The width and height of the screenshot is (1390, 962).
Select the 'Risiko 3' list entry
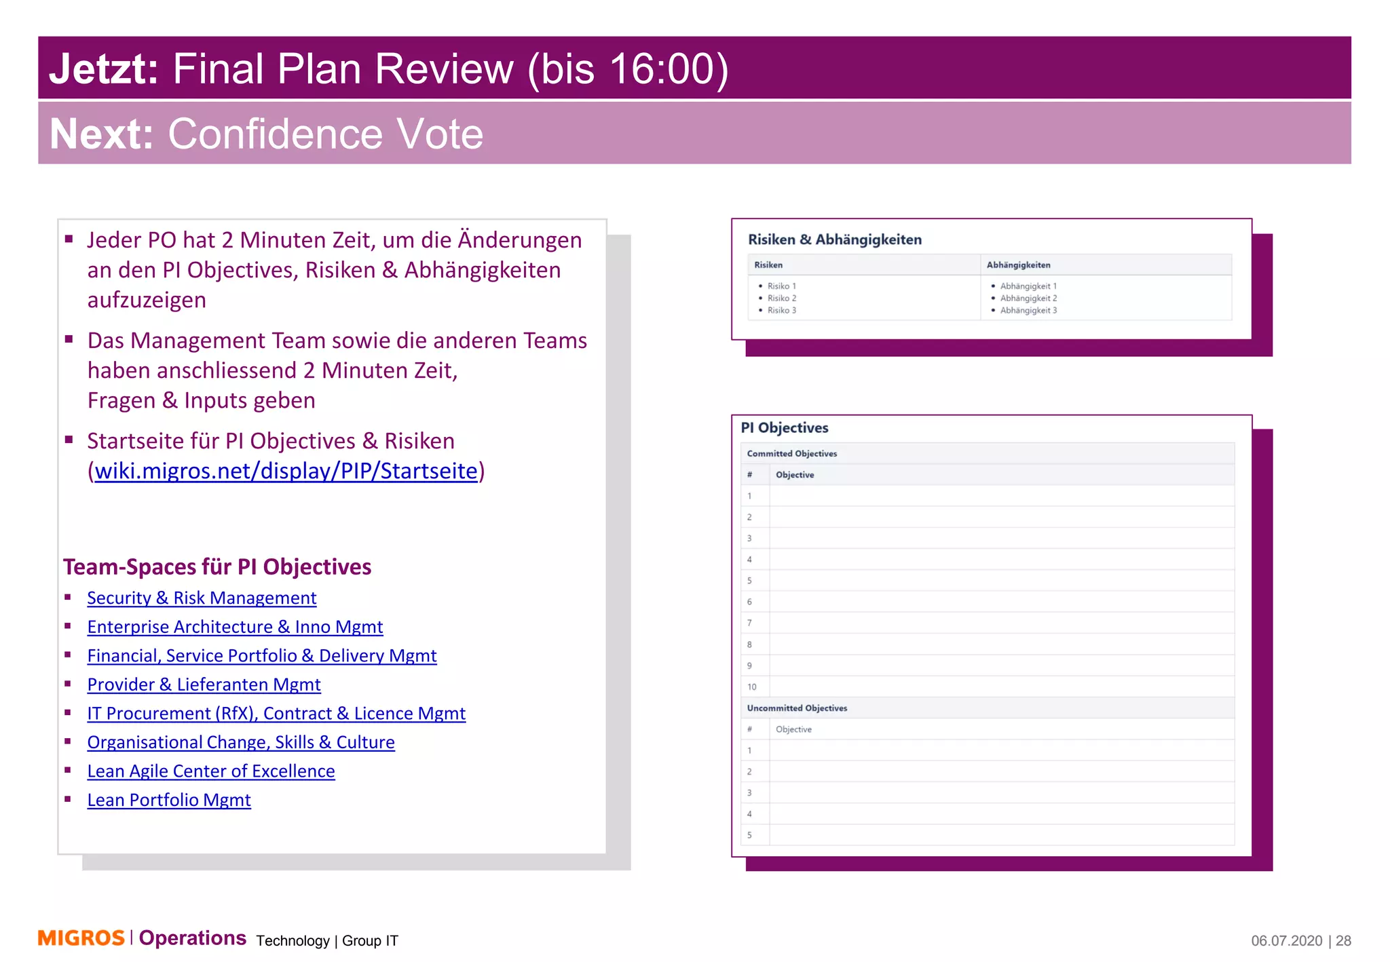[x=782, y=311]
